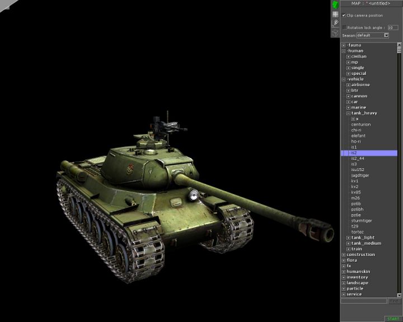Click the search text field below tree

[364, 301]
